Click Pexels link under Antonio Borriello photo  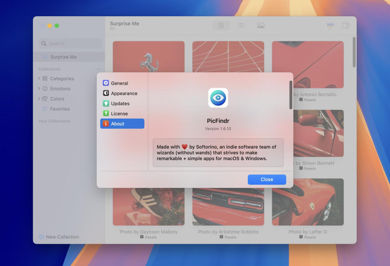click(308, 100)
